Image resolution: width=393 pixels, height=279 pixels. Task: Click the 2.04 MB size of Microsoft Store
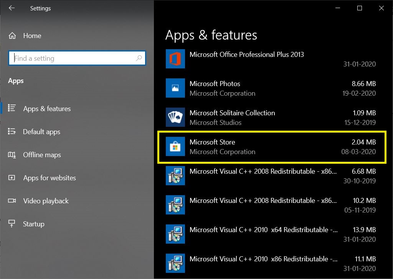364,142
